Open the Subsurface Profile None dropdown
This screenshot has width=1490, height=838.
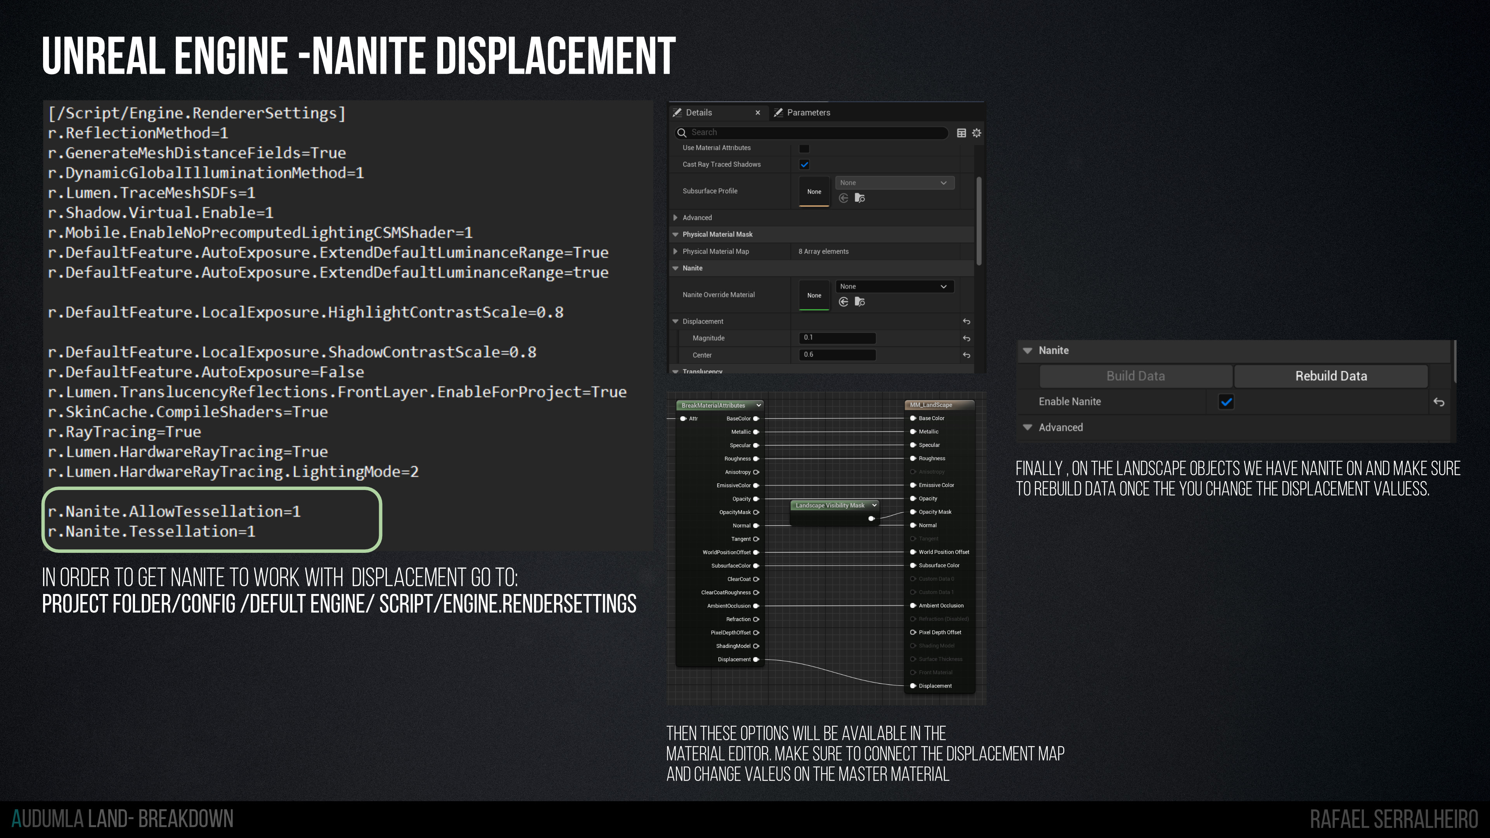pos(894,183)
